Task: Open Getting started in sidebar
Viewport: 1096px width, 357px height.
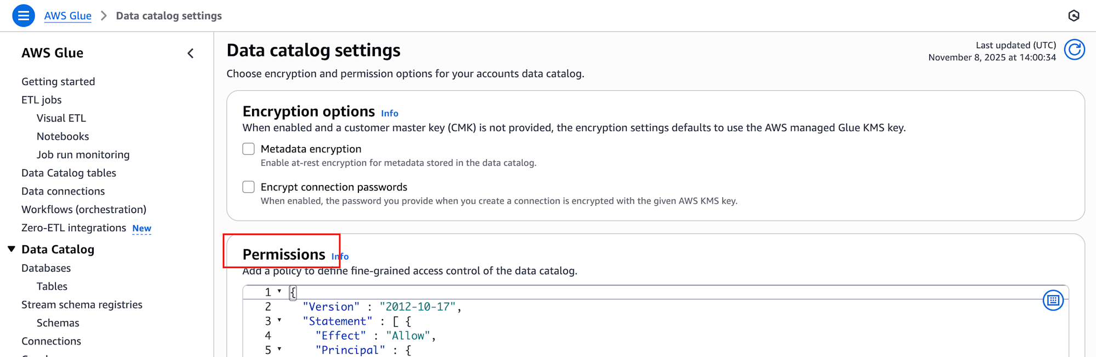Action: click(58, 82)
